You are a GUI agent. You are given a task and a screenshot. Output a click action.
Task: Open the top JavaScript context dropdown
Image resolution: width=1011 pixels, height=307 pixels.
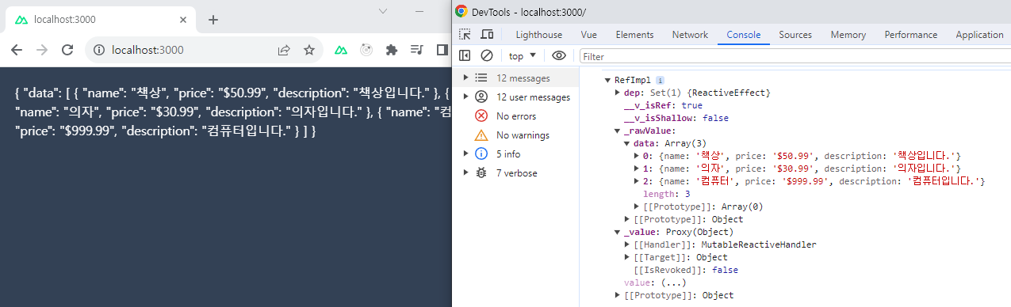[523, 56]
